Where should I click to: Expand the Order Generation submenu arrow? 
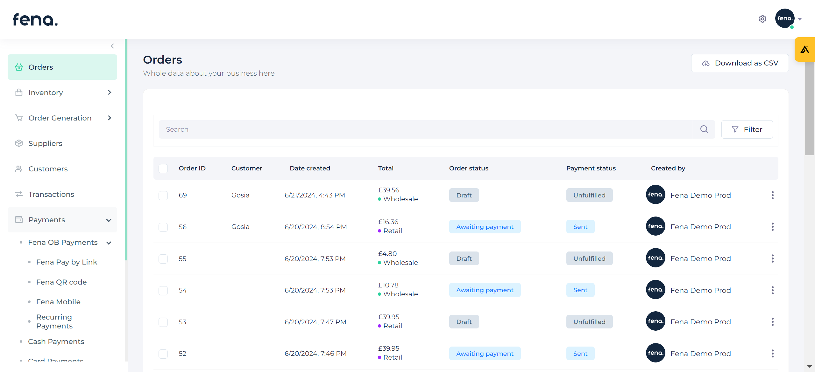pos(110,118)
